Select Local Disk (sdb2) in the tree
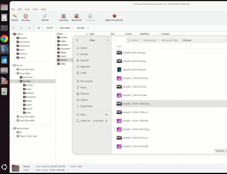This screenshot has width=227, height=174. [27, 120]
